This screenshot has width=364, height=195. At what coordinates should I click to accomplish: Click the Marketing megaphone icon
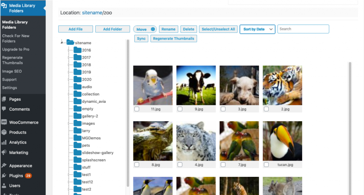click(4, 152)
